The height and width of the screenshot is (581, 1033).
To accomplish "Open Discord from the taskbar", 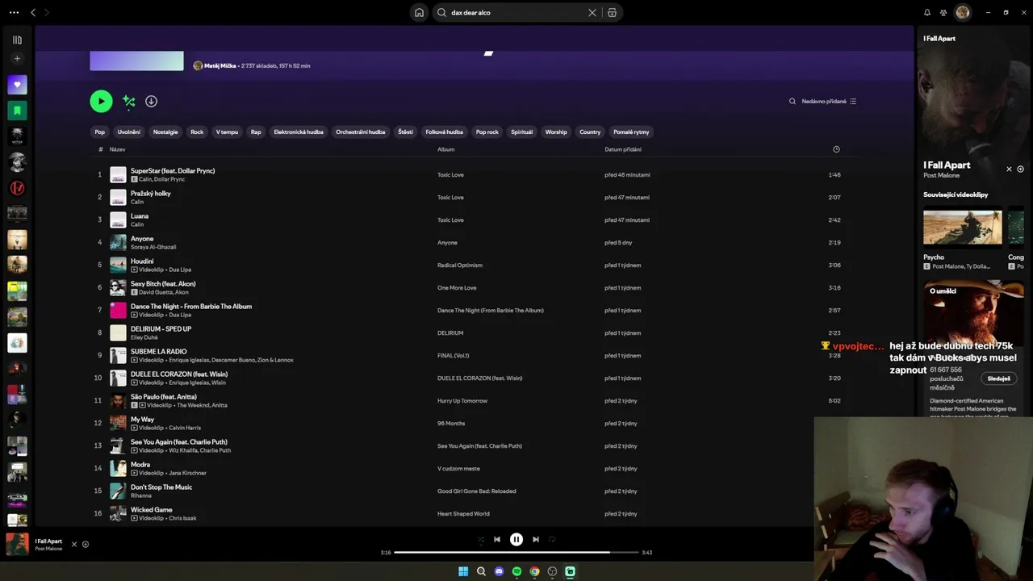I will coord(499,572).
